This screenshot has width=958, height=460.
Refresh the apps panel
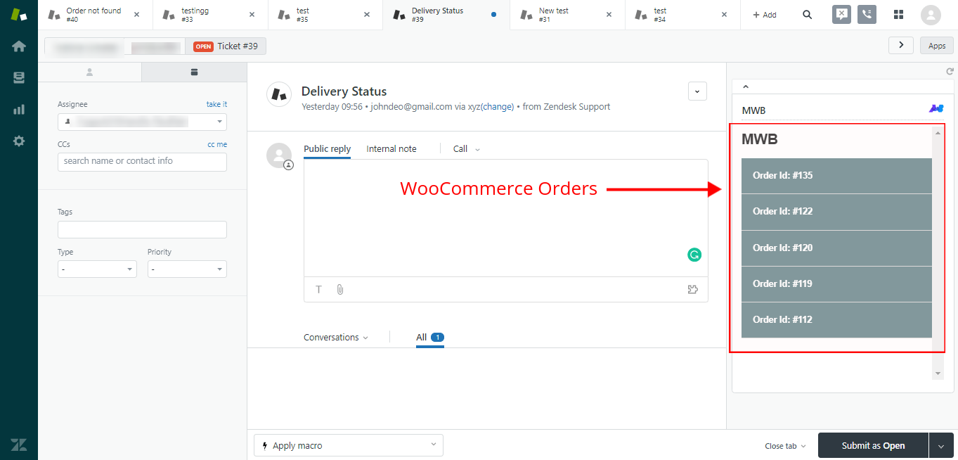[950, 71]
